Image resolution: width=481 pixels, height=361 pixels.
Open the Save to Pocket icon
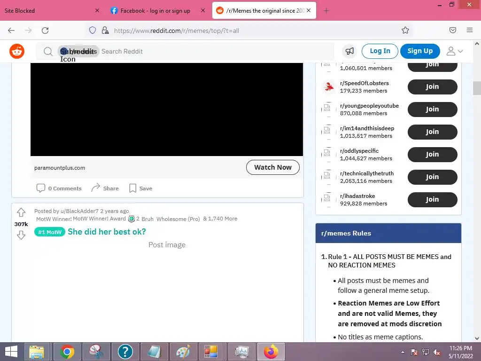point(452,30)
